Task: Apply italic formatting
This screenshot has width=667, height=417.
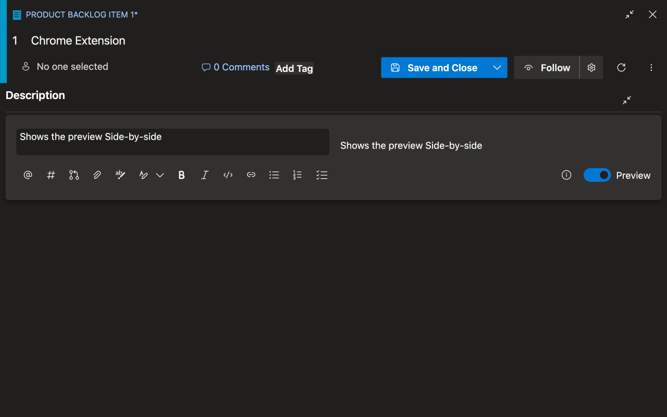Action: point(205,175)
